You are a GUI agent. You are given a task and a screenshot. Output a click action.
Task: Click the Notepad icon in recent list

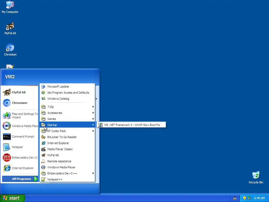pyautogui.click(x=7, y=147)
